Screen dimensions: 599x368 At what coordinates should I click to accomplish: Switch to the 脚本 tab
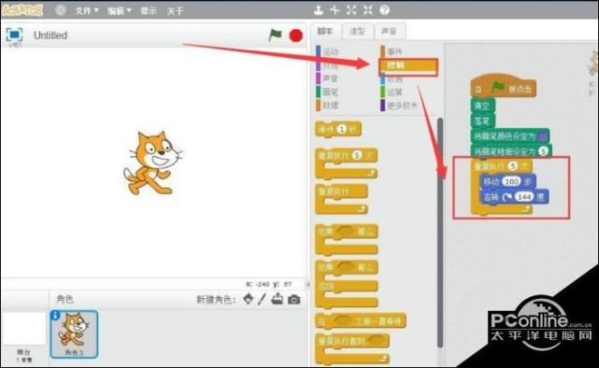point(325,32)
